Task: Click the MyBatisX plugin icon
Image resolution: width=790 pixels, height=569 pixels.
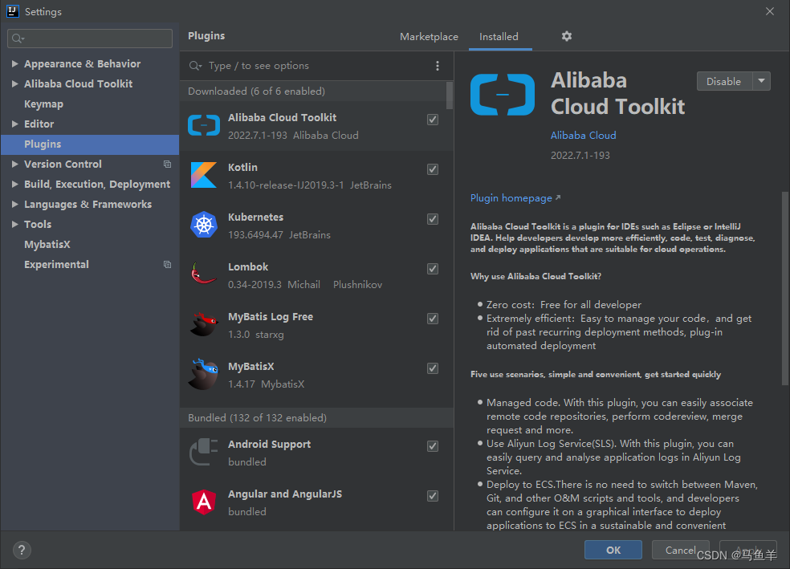Action: 204,374
